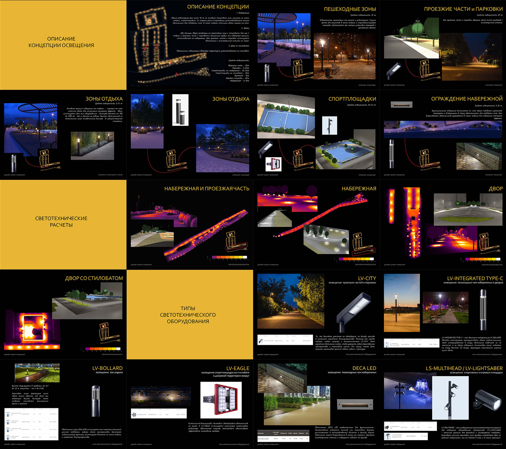Select the blue sports court render on the СПОРТПЛОЩАДКИ slide
506x449 pixels.
(286, 116)
